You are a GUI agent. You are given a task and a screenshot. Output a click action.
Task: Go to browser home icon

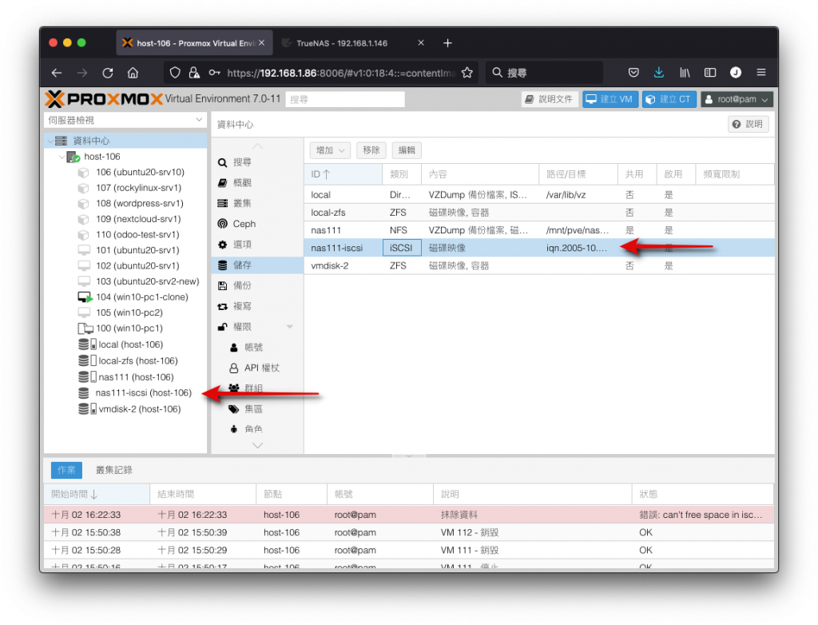point(133,73)
